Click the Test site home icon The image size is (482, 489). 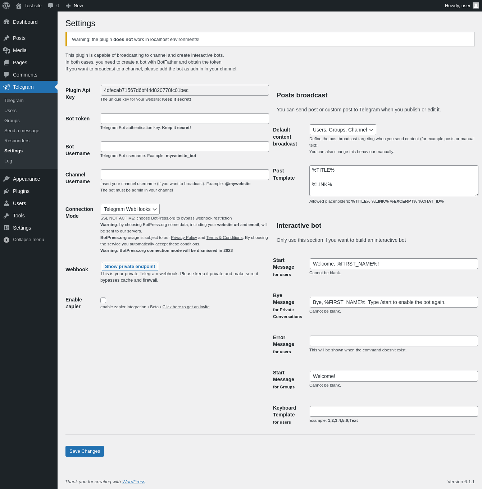click(x=19, y=6)
